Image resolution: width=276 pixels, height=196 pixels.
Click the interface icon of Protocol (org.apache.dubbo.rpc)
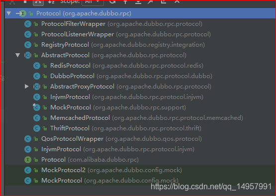[23, 13]
